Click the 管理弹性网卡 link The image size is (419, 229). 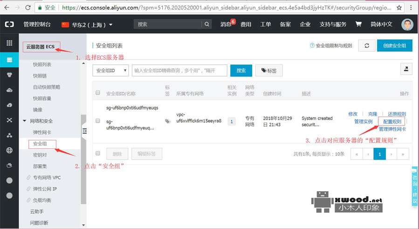coord(392,129)
